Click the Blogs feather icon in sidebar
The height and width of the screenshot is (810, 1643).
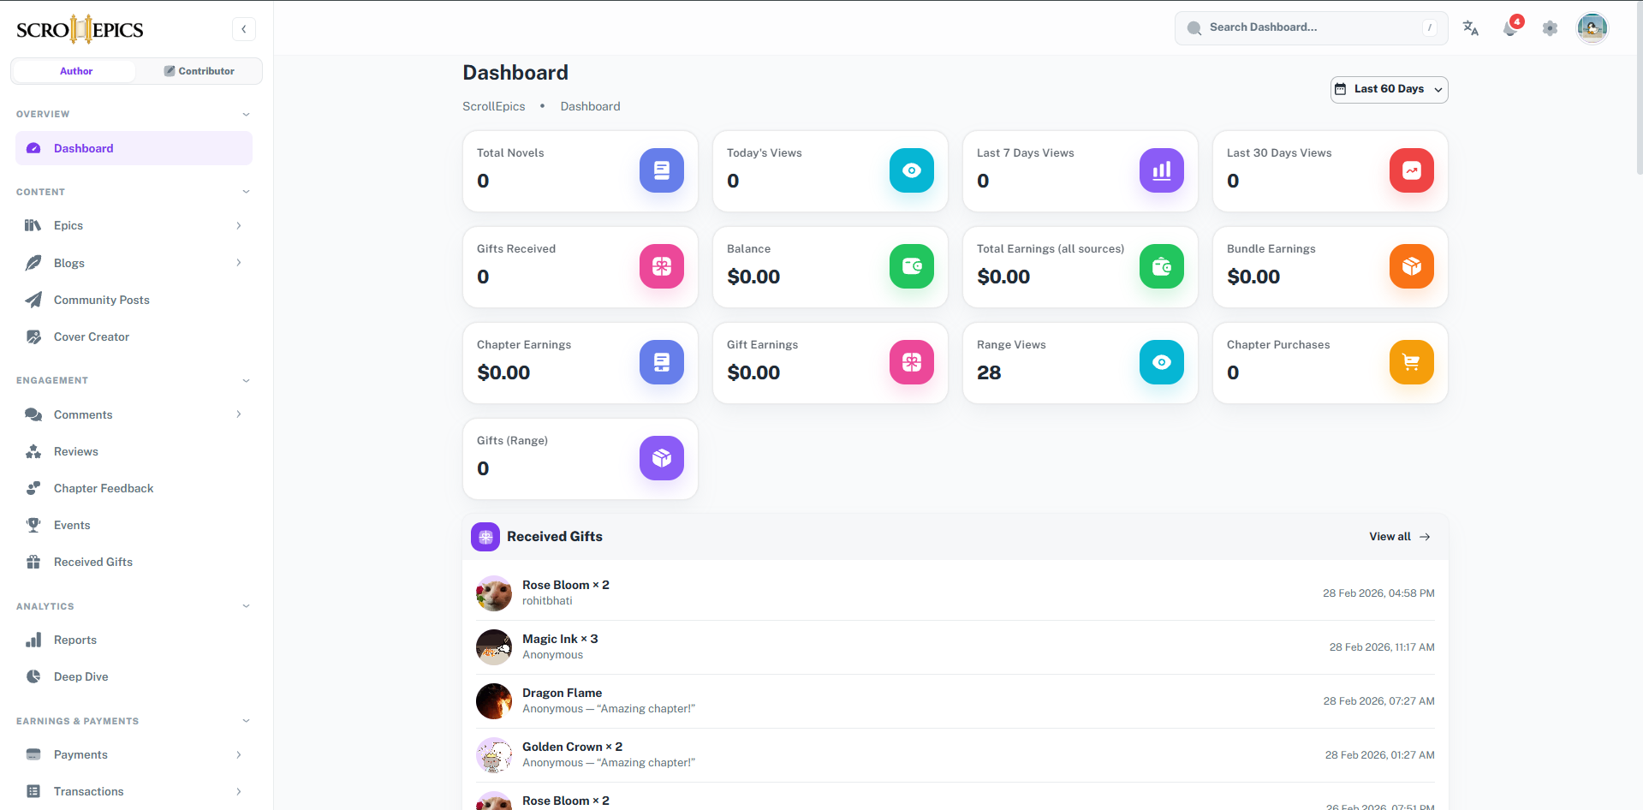click(x=33, y=263)
